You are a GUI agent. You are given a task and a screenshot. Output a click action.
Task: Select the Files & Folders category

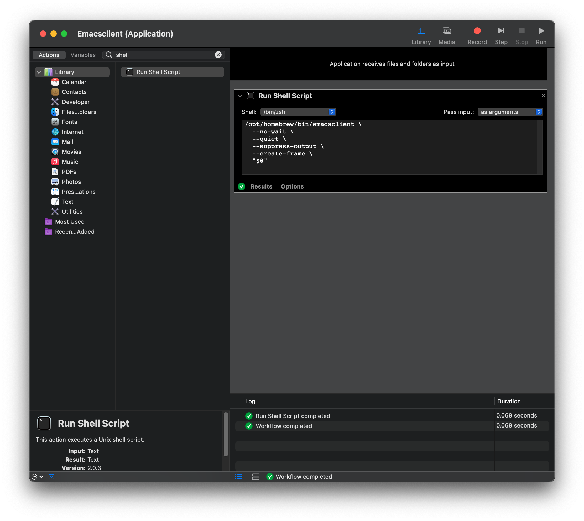tap(79, 112)
